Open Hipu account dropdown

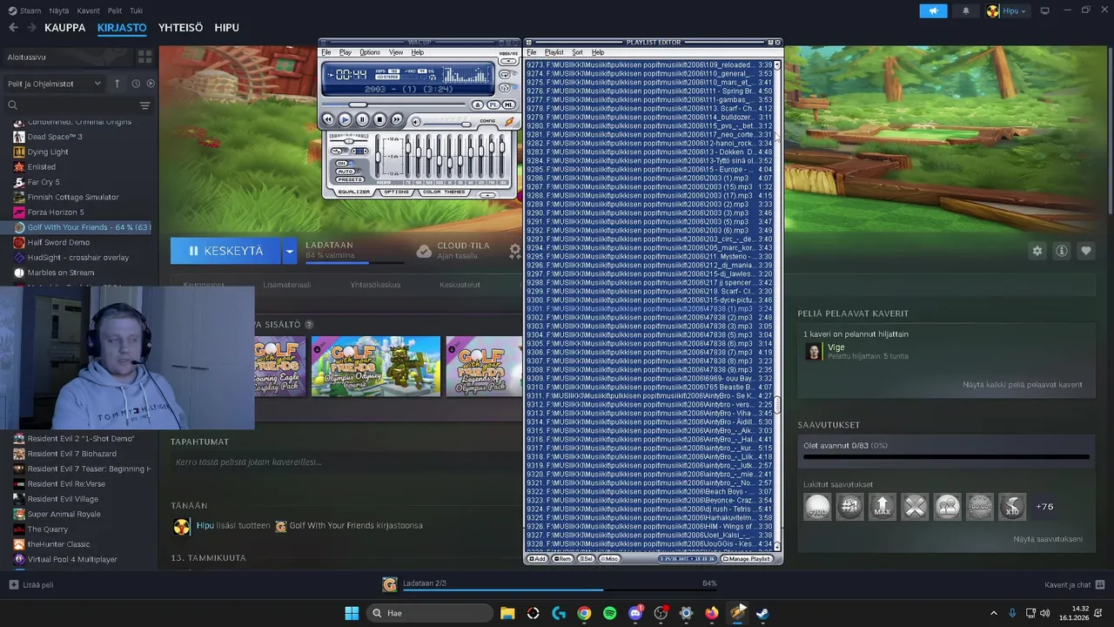(1007, 11)
